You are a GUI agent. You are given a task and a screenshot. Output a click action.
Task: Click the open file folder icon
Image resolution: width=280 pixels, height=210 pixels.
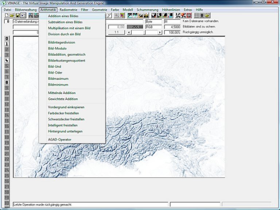(12, 16)
